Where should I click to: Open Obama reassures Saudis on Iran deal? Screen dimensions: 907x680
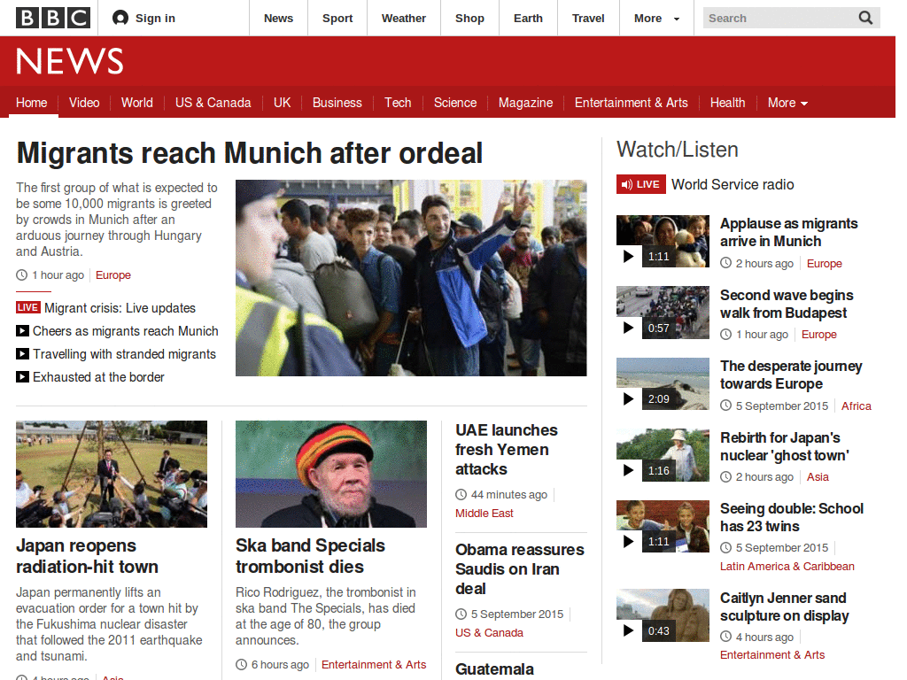pyautogui.click(x=519, y=569)
